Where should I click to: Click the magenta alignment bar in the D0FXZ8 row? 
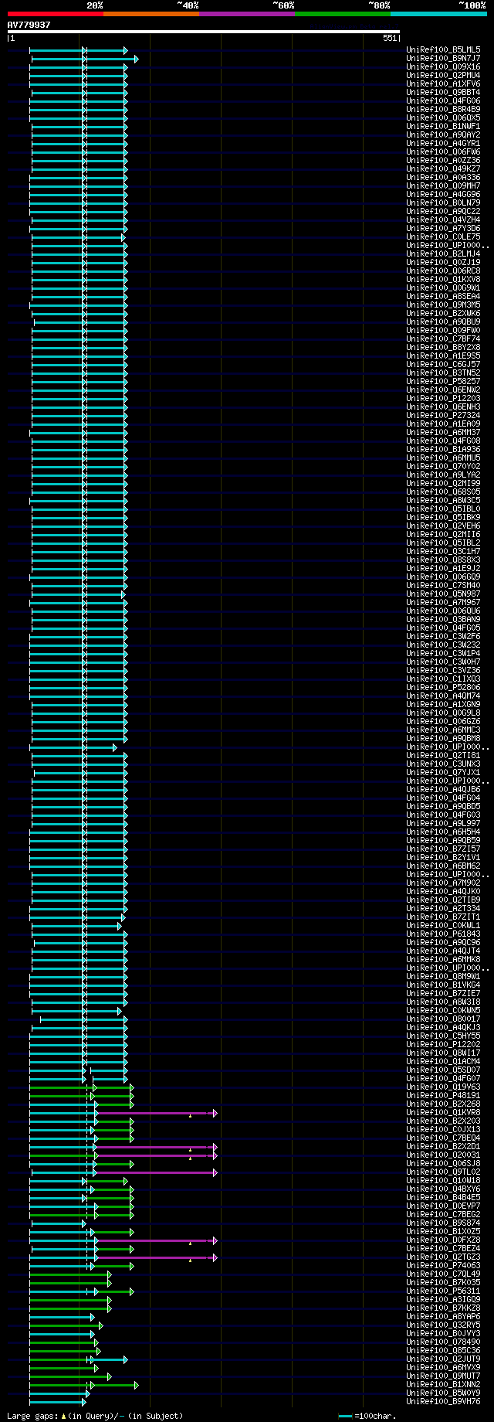pos(156,1240)
